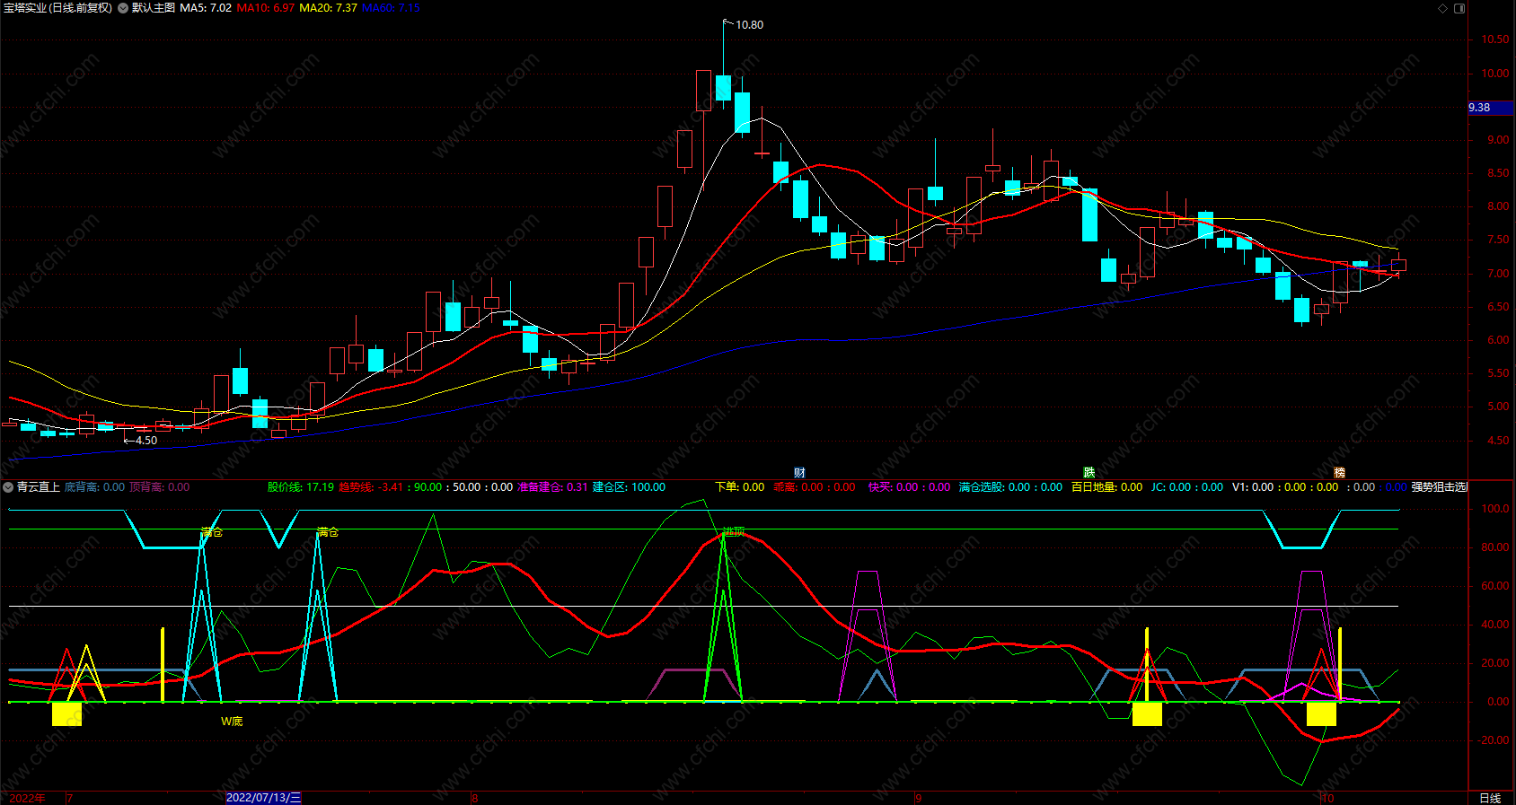Expand the 青云直上 indicator dropdown arrow
The image size is (1516, 805).
point(8,487)
